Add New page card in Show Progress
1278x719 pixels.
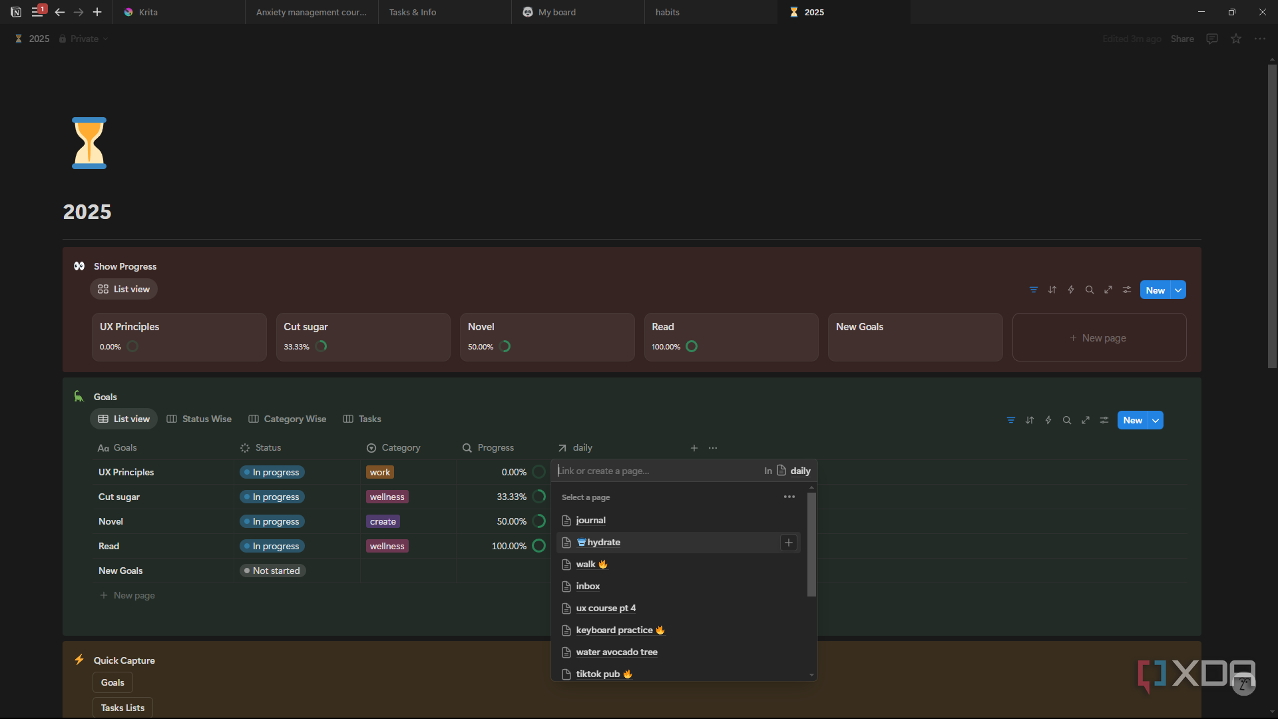click(x=1099, y=338)
